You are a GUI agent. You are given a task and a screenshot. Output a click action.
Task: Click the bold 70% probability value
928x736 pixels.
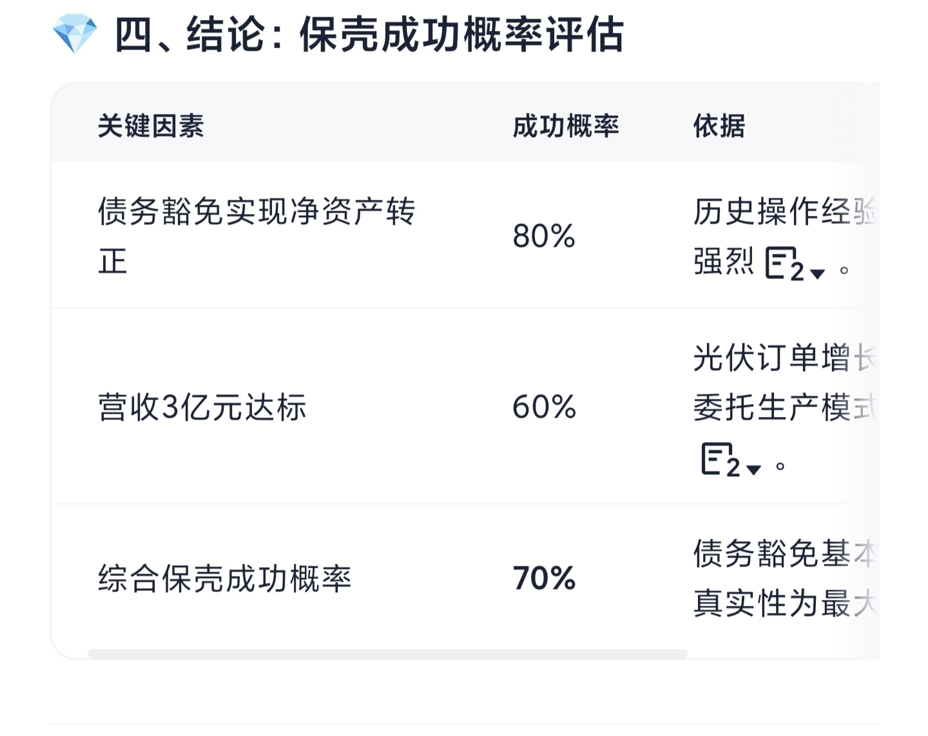(544, 578)
